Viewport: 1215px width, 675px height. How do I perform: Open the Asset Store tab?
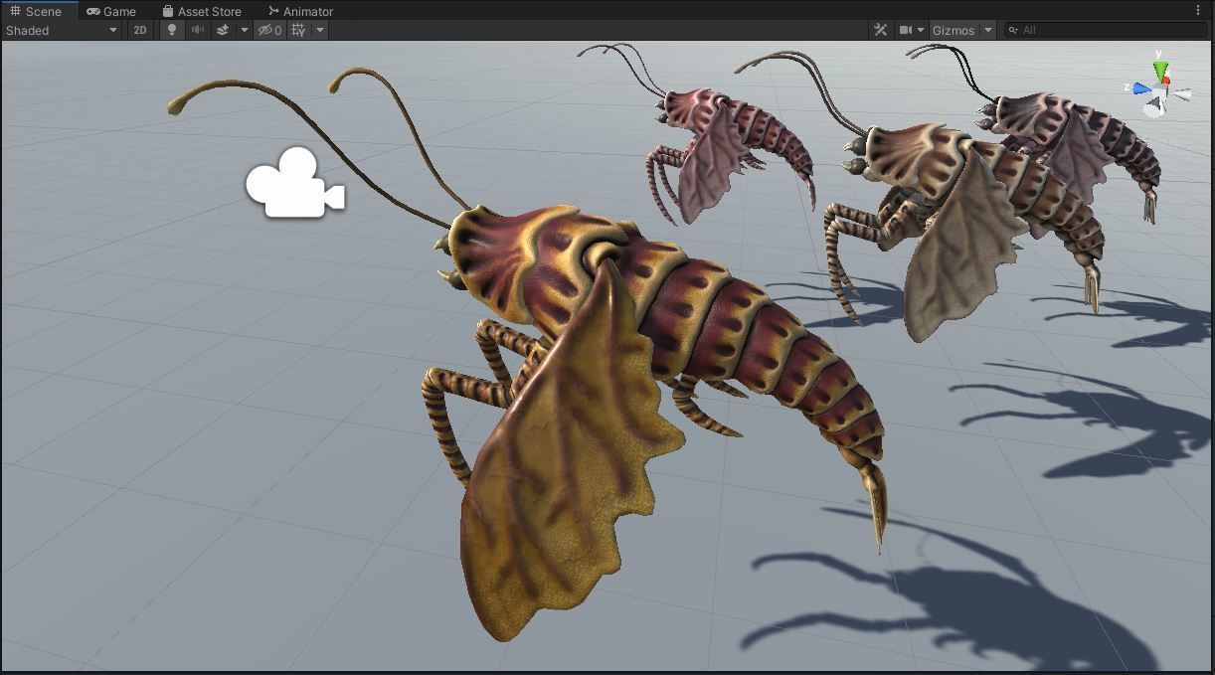pyautogui.click(x=202, y=11)
